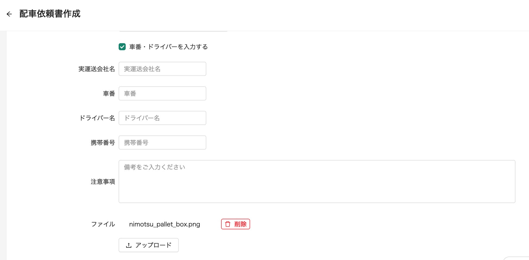Click the upload arrow icon
The height and width of the screenshot is (260, 529).
coord(129,245)
